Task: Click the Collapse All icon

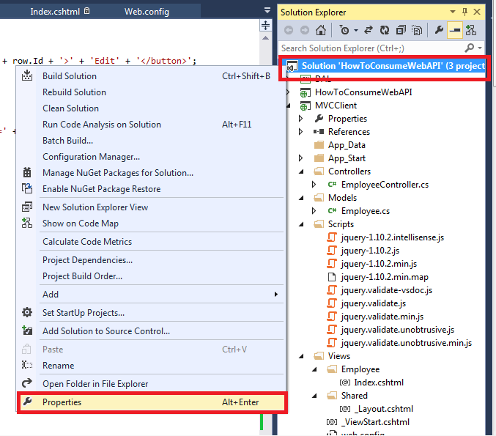Action: click(x=401, y=30)
